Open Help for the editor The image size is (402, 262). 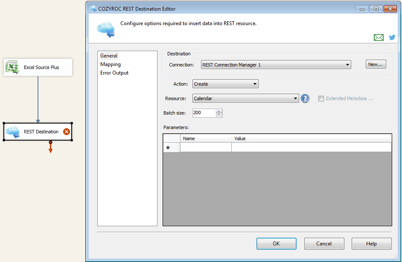(372, 244)
